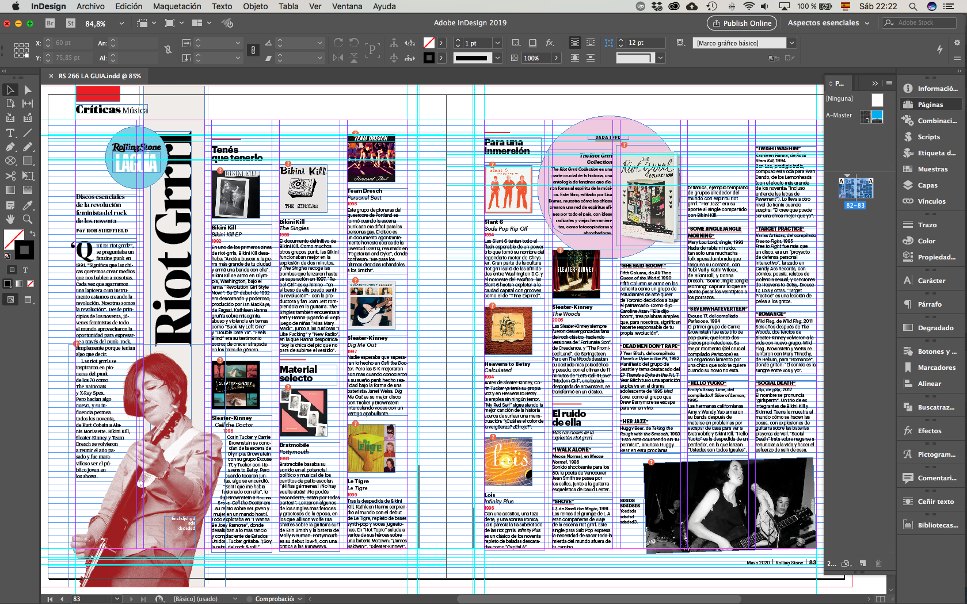
Task: Select the Note tool
Action: [x=10, y=205]
